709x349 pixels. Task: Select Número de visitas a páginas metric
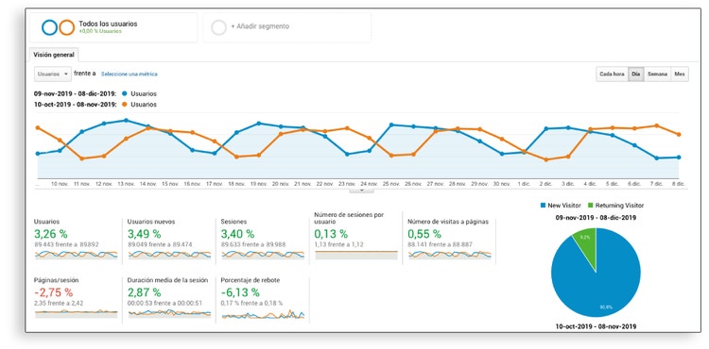[449, 239]
